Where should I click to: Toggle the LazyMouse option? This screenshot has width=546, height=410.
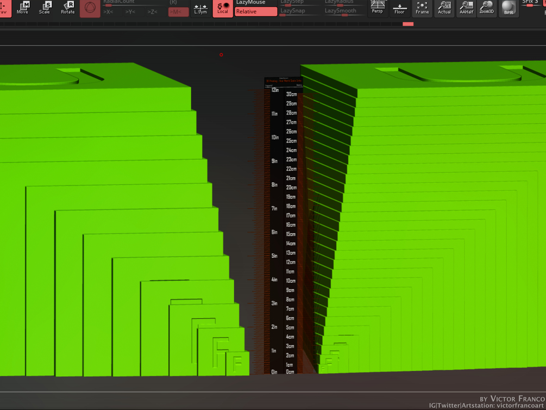tap(256, 3)
